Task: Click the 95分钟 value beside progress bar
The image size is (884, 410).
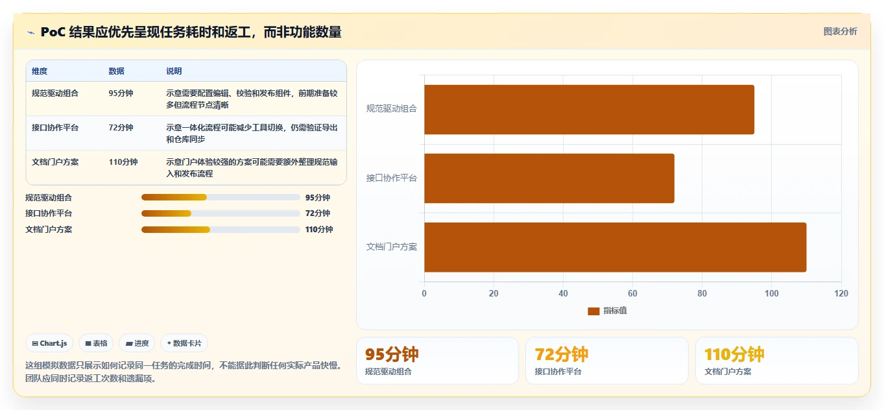Action: tap(318, 198)
